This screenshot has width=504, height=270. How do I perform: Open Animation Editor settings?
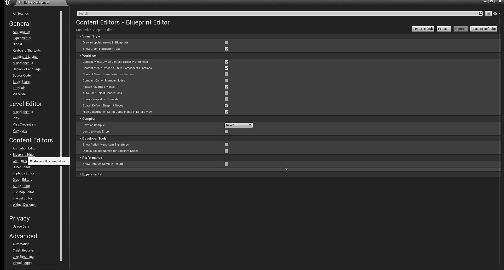click(x=25, y=148)
